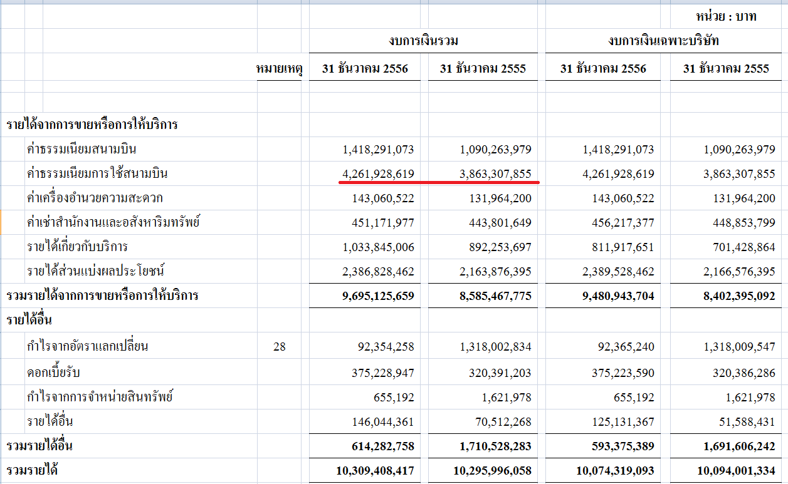This screenshot has height=484, width=788.
Task: Select the bold total 1,691,606,242
Action: pyautogui.click(x=739, y=446)
